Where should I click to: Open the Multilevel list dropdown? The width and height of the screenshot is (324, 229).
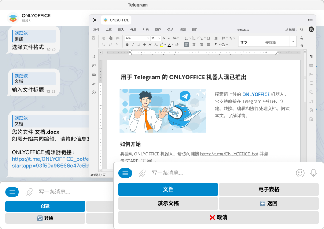click(x=202, y=38)
